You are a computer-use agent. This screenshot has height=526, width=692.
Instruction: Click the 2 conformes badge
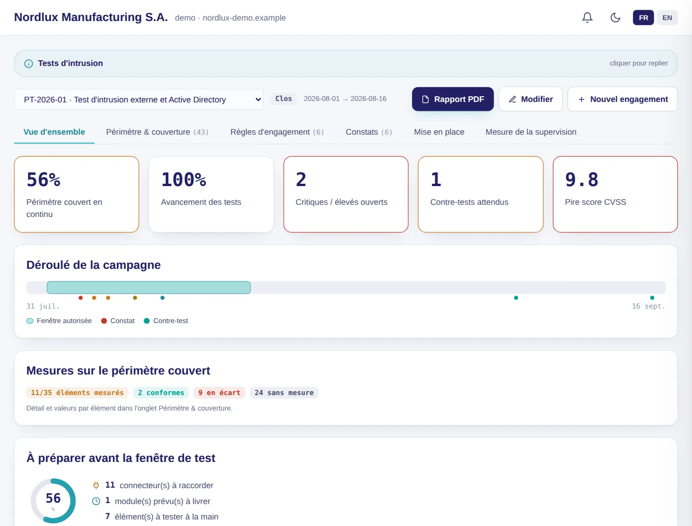(161, 393)
